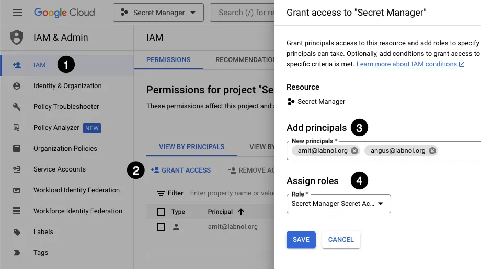Switch to the Permissions tab

coord(168,60)
